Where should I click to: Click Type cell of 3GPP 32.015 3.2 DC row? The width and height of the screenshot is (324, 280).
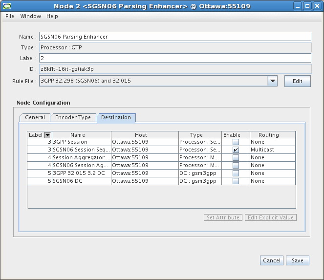(200, 173)
